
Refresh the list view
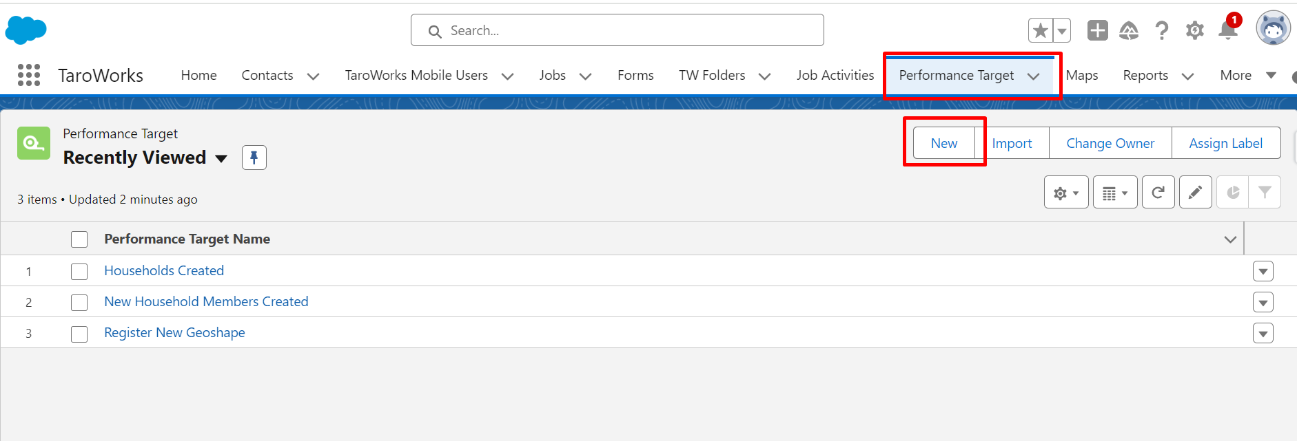click(1158, 193)
